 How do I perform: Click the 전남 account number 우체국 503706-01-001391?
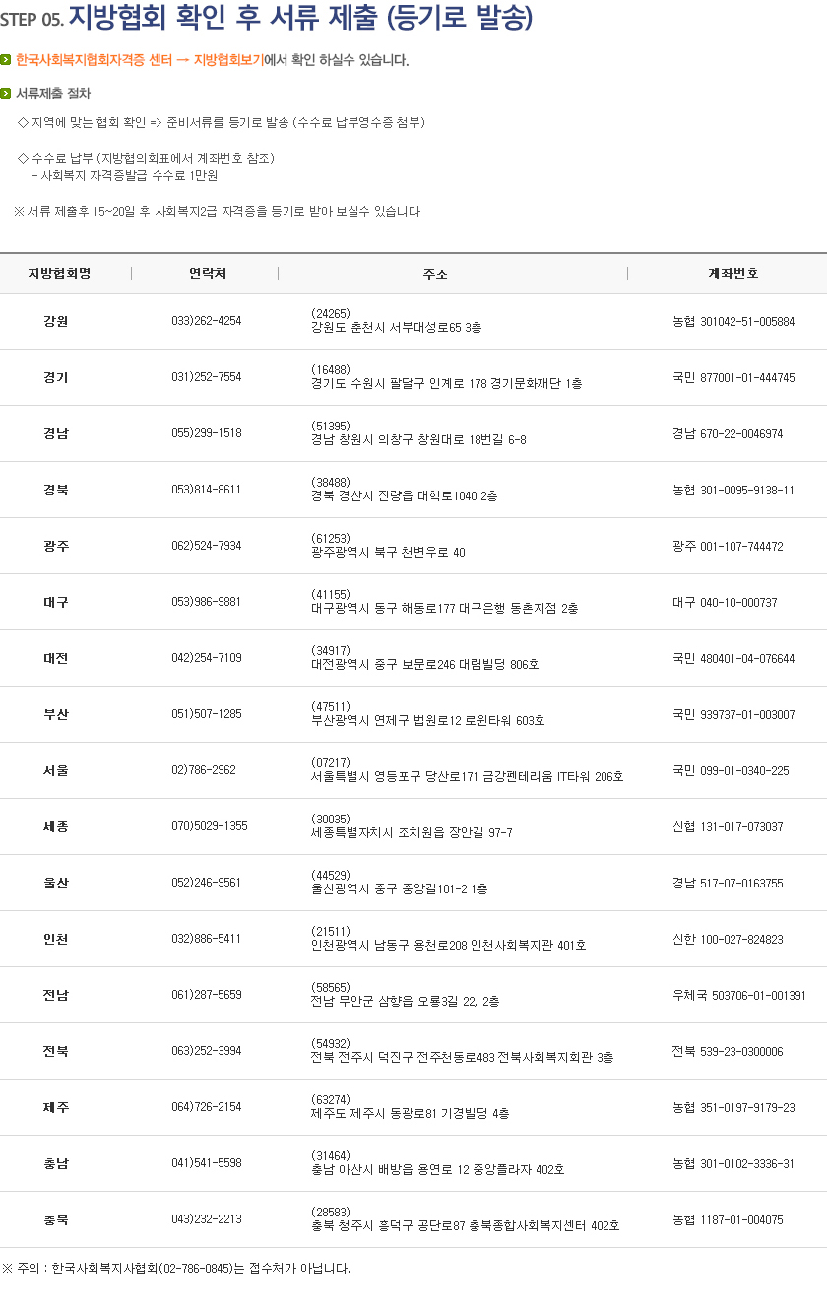(739, 995)
